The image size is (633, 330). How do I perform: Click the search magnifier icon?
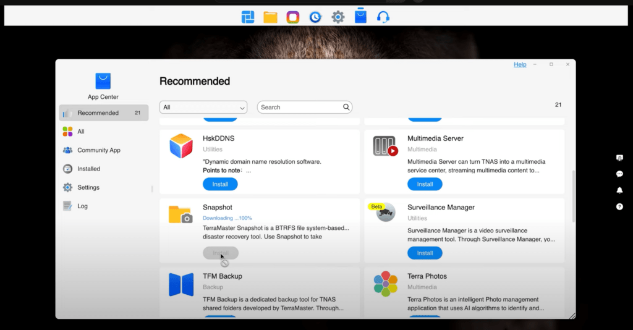[x=347, y=108]
